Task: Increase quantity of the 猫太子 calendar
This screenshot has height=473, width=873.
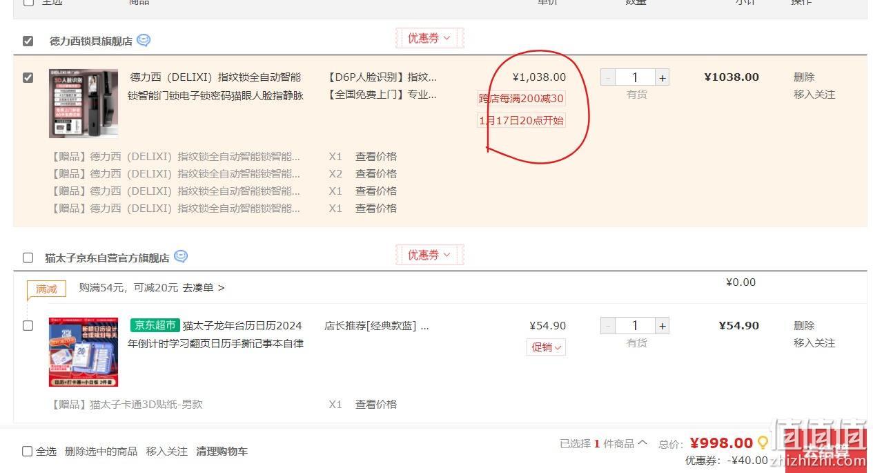Action: point(663,326)
